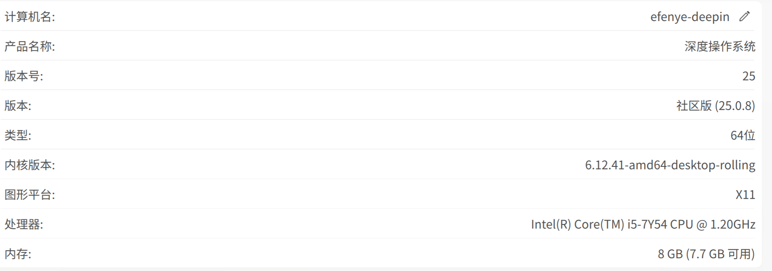Click the pencil edit icon beside efenye-deepin

[744, 17]
